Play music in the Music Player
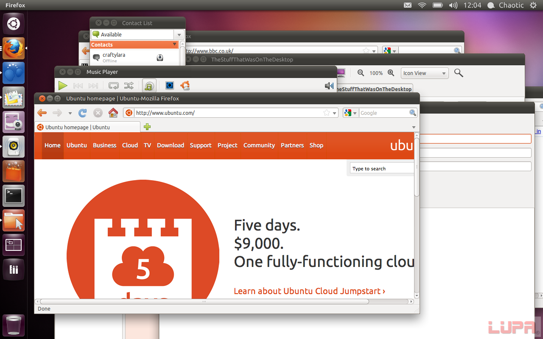This screenshot has width=543, height=339. click(63, 86)
